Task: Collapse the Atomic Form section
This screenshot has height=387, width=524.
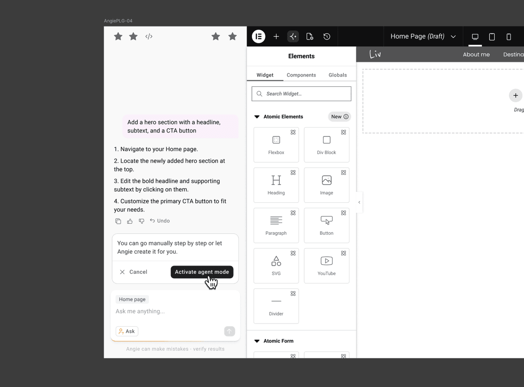Action: coord(257,341)
